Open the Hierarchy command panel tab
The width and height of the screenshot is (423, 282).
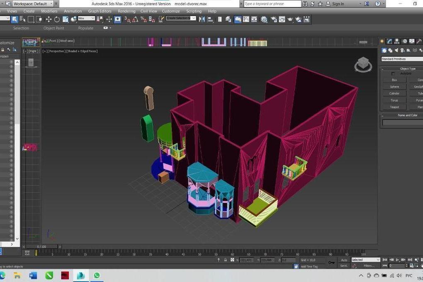(397, 41)
